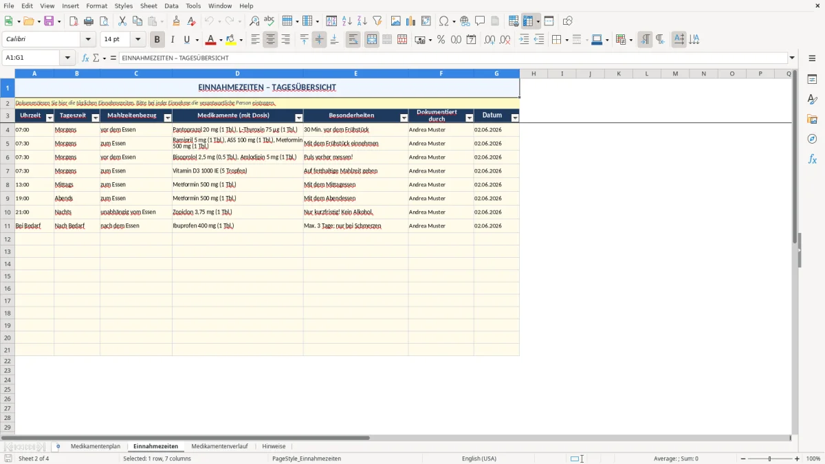This screenshot has height=464, width=825.
Task: Open the Styles menu
Action: coord(124,5)
